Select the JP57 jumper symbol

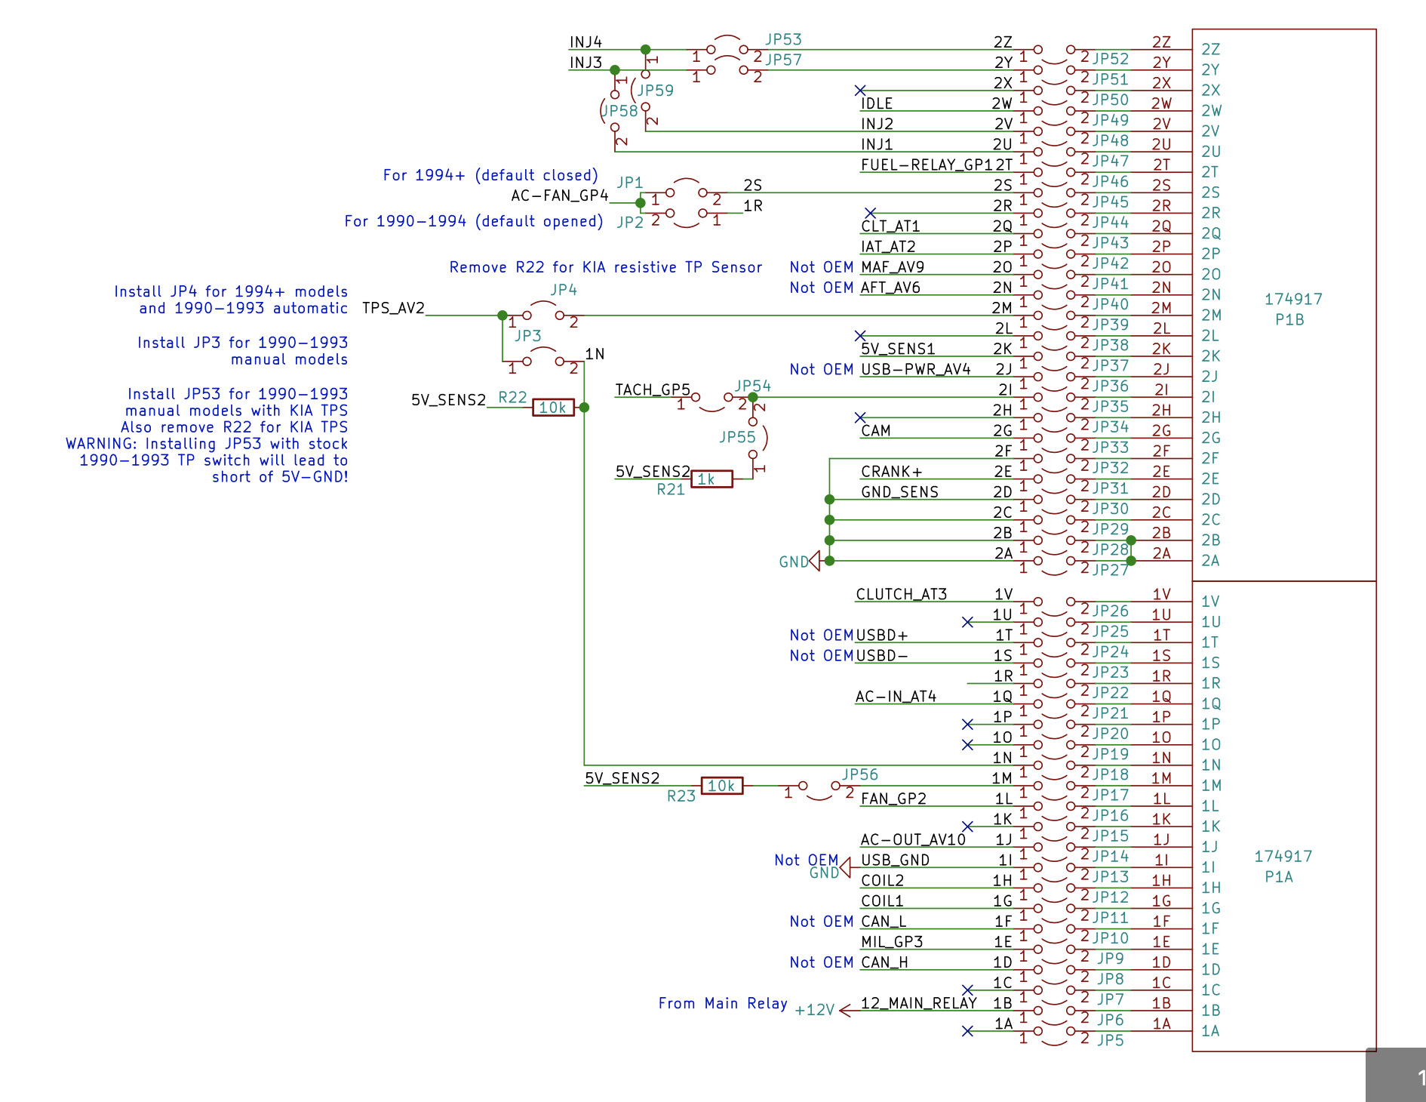click(727, 69)
